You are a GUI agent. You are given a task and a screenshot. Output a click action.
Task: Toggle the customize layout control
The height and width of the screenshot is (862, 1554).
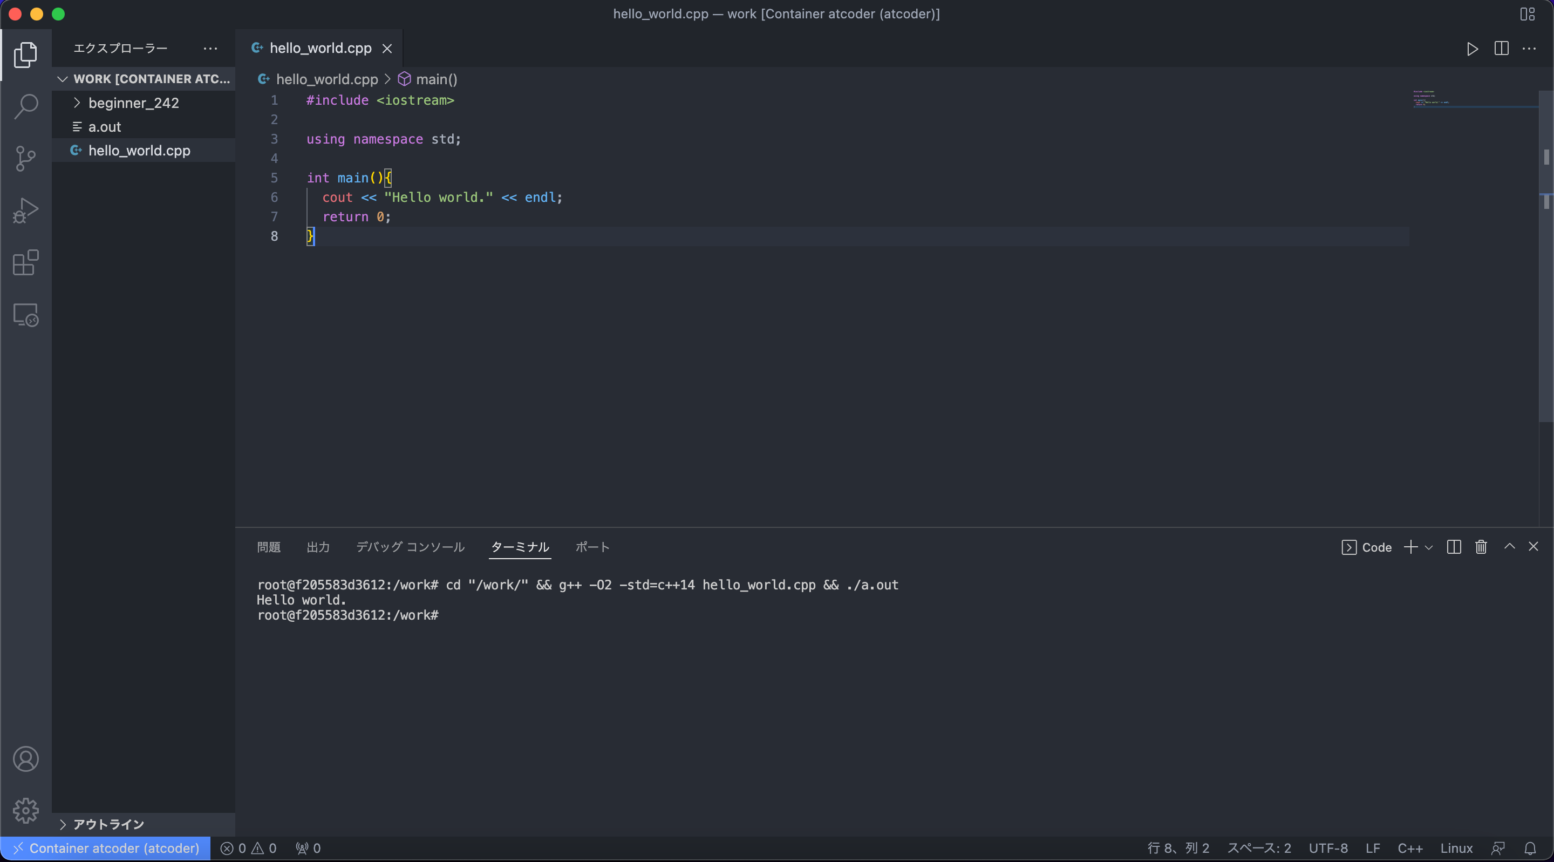pyautogui.click(x=1527, y=14)
